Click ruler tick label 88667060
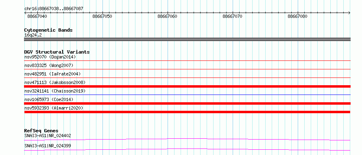The width and height of the screenshot is (362, 155). click(168, 16)
